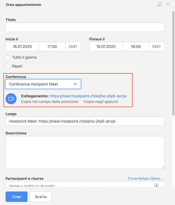
Task: Change the CEST timezone for start
Action: pyautogui.click(x=73, y=47)
